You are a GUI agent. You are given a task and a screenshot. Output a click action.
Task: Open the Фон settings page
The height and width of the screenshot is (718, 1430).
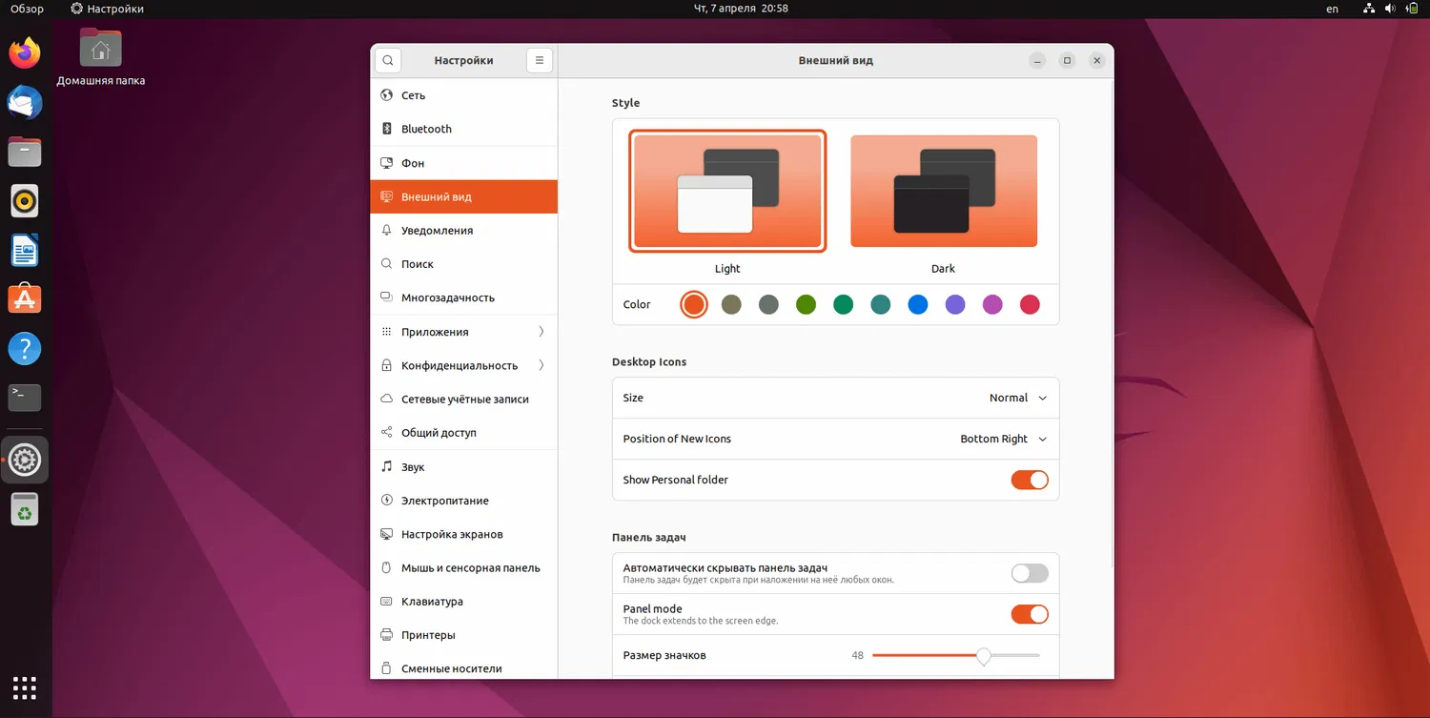pos(463,163)
